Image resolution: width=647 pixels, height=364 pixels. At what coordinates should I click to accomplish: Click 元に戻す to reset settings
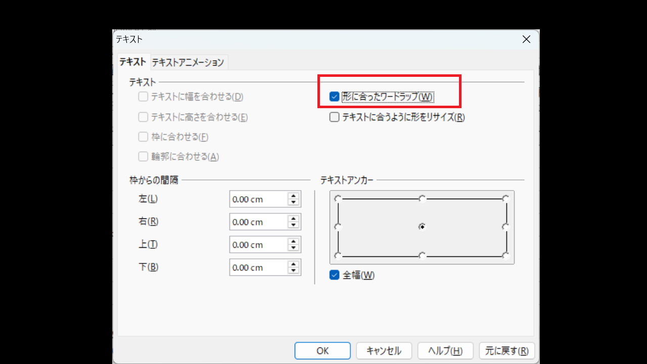(507, 351)
